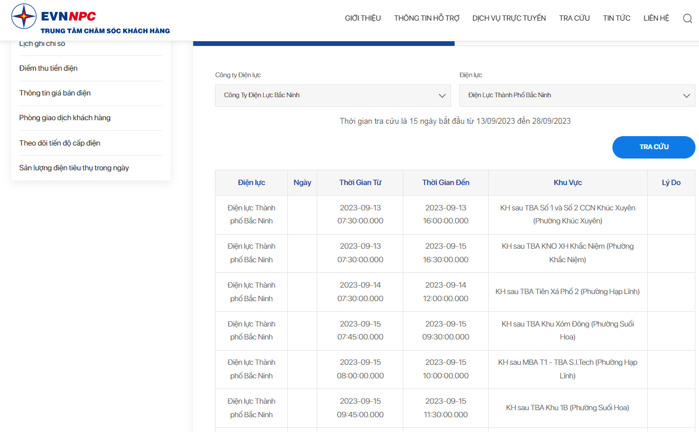Open the LIÊN HỆ menu item
The width and height of the screenshot is (699, 432).
[x=656, y=18]
